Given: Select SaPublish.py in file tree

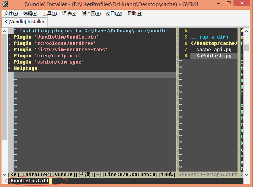Looking at the screenshot, I should pyautogui.click(x=214, y=56).
